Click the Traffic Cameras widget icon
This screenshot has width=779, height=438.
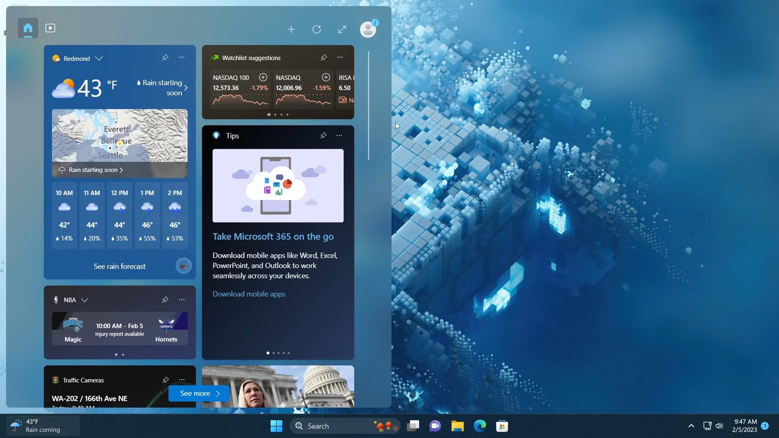55,380
